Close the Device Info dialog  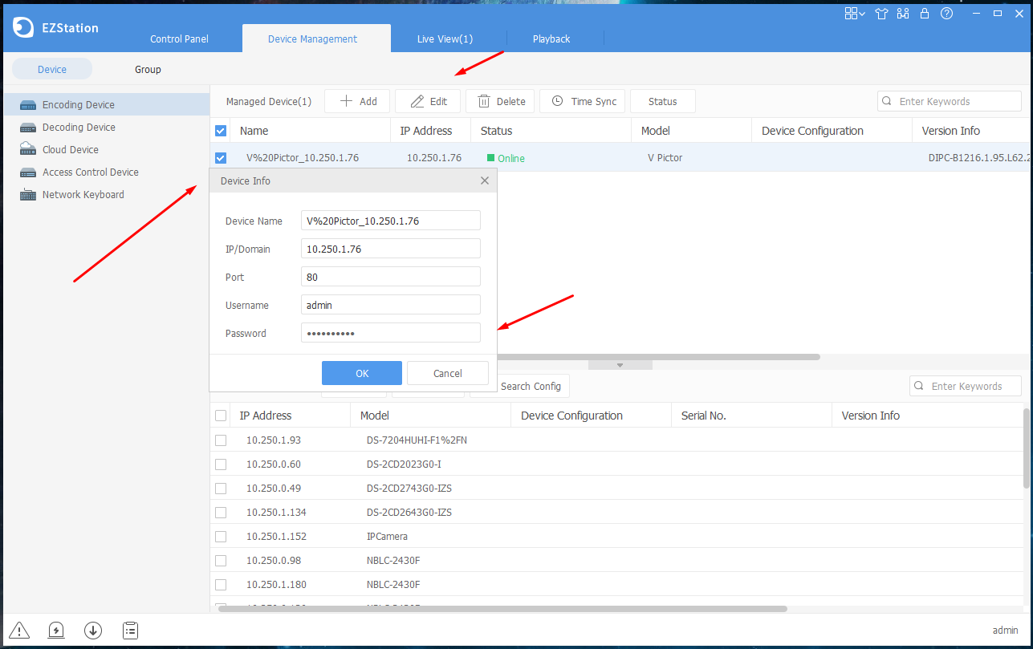click(x=484, y=181)
